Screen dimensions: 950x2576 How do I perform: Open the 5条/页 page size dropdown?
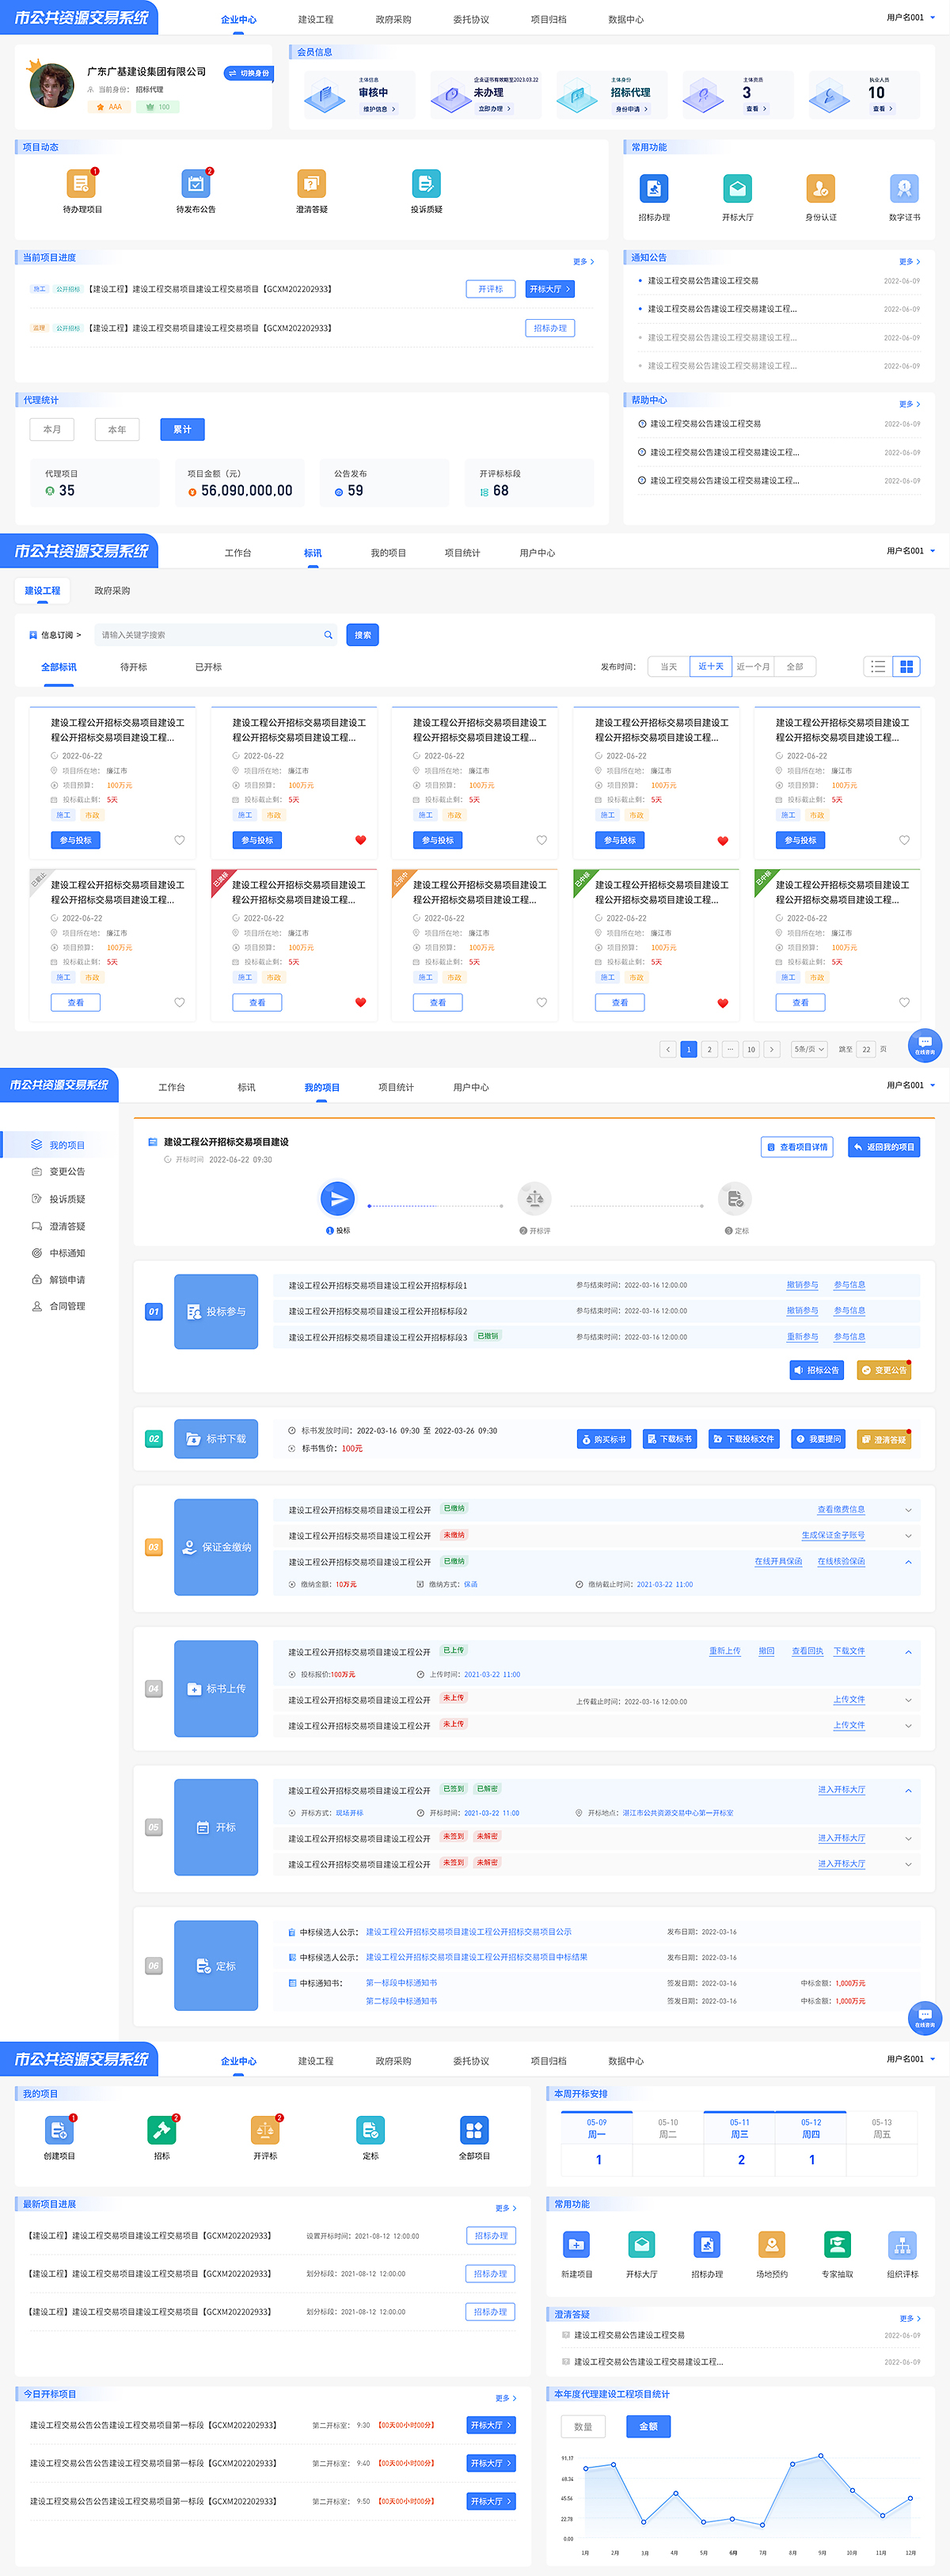tap(808, 1049)
